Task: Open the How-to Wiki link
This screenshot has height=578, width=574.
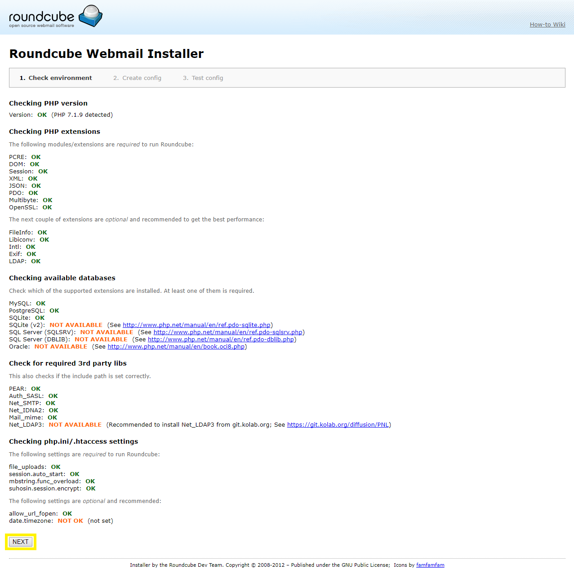Action: [547, 25]
